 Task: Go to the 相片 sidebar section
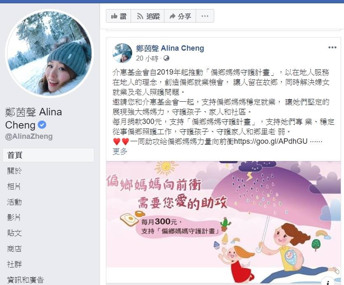pos(14,186)
